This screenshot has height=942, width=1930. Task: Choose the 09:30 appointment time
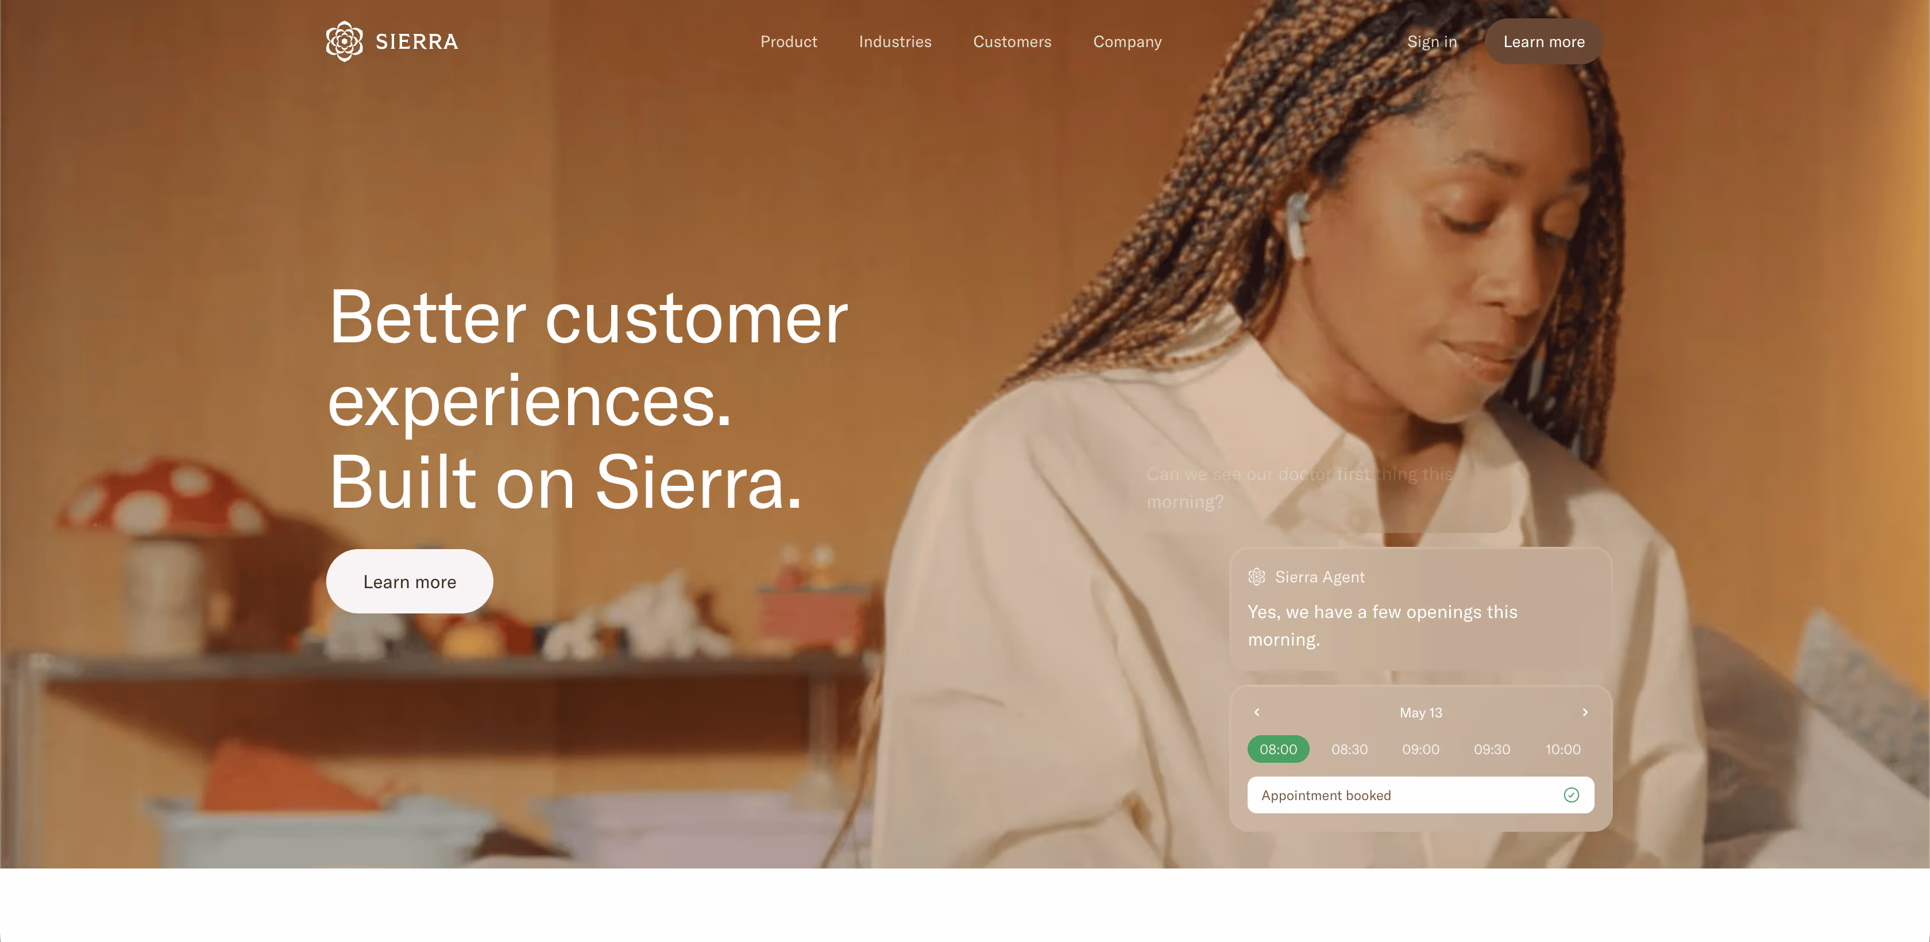tap(1492, 750)
